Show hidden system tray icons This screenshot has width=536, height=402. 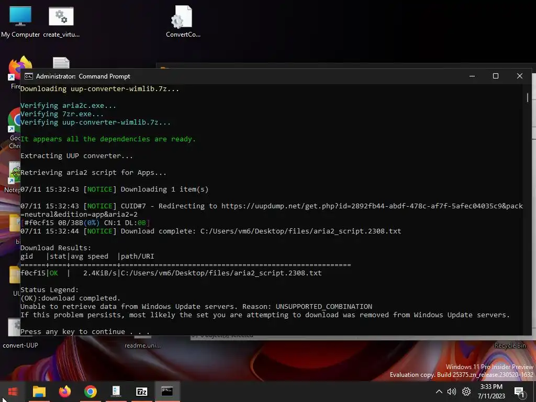click(439, 392)
